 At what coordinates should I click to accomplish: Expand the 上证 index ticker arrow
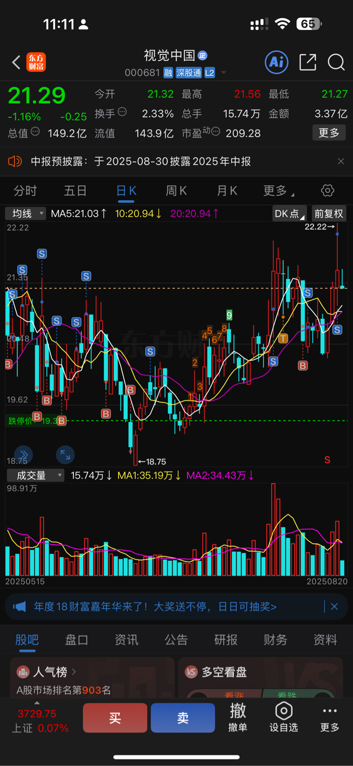pyautogui.click(x=37, y=703)
